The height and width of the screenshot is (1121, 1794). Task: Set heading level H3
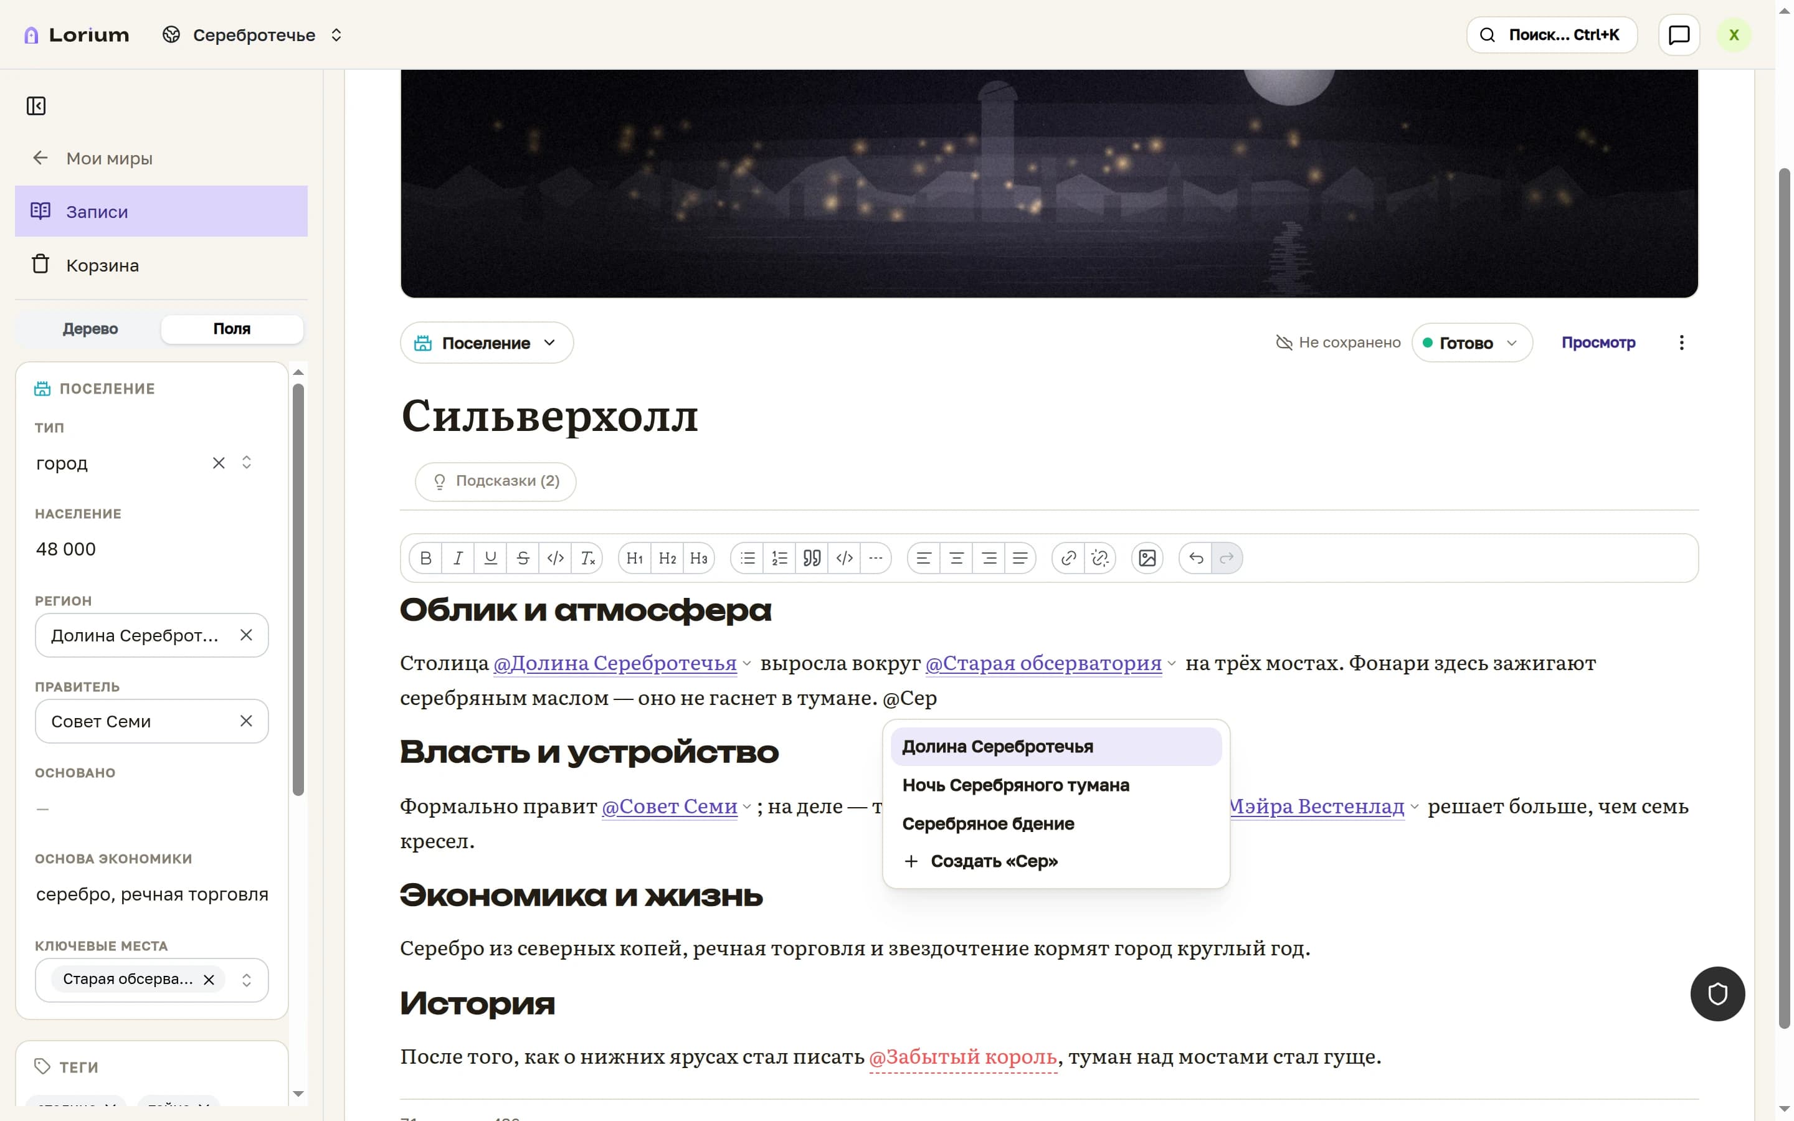pyautogui.click(x=699, y=558)
